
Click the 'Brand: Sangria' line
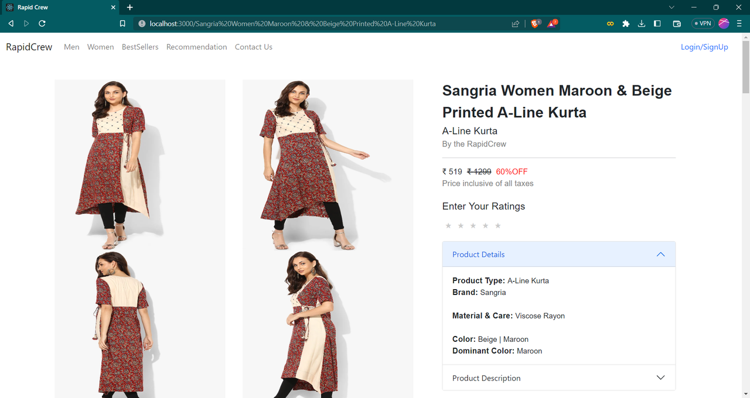pos(479,292)
